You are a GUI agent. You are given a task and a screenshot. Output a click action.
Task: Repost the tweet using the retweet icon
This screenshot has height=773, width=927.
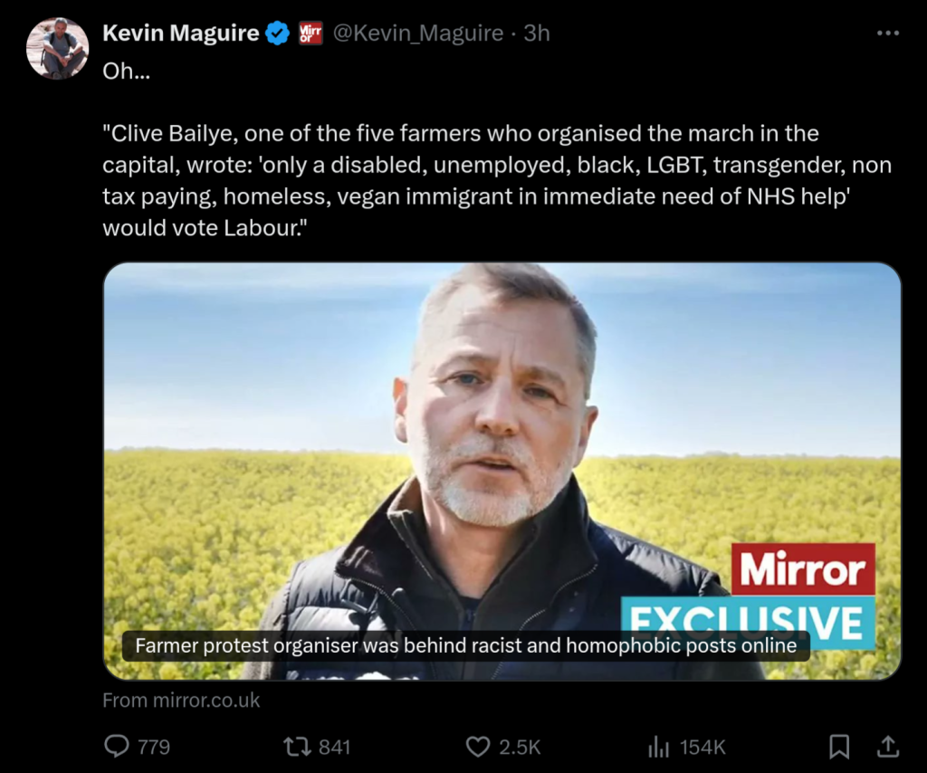tap(296, 746)
